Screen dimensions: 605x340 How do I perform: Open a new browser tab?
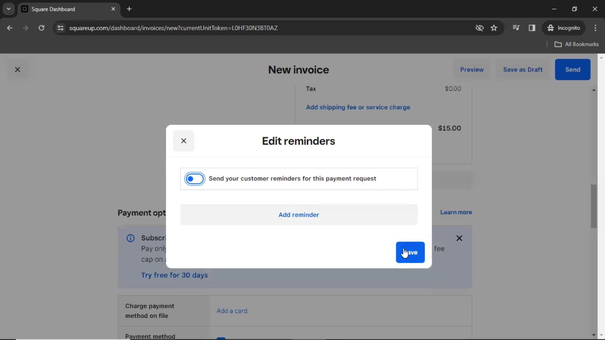(x=129, y=9)
